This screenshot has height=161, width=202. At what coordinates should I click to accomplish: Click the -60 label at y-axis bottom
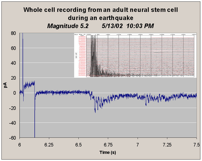13,137
